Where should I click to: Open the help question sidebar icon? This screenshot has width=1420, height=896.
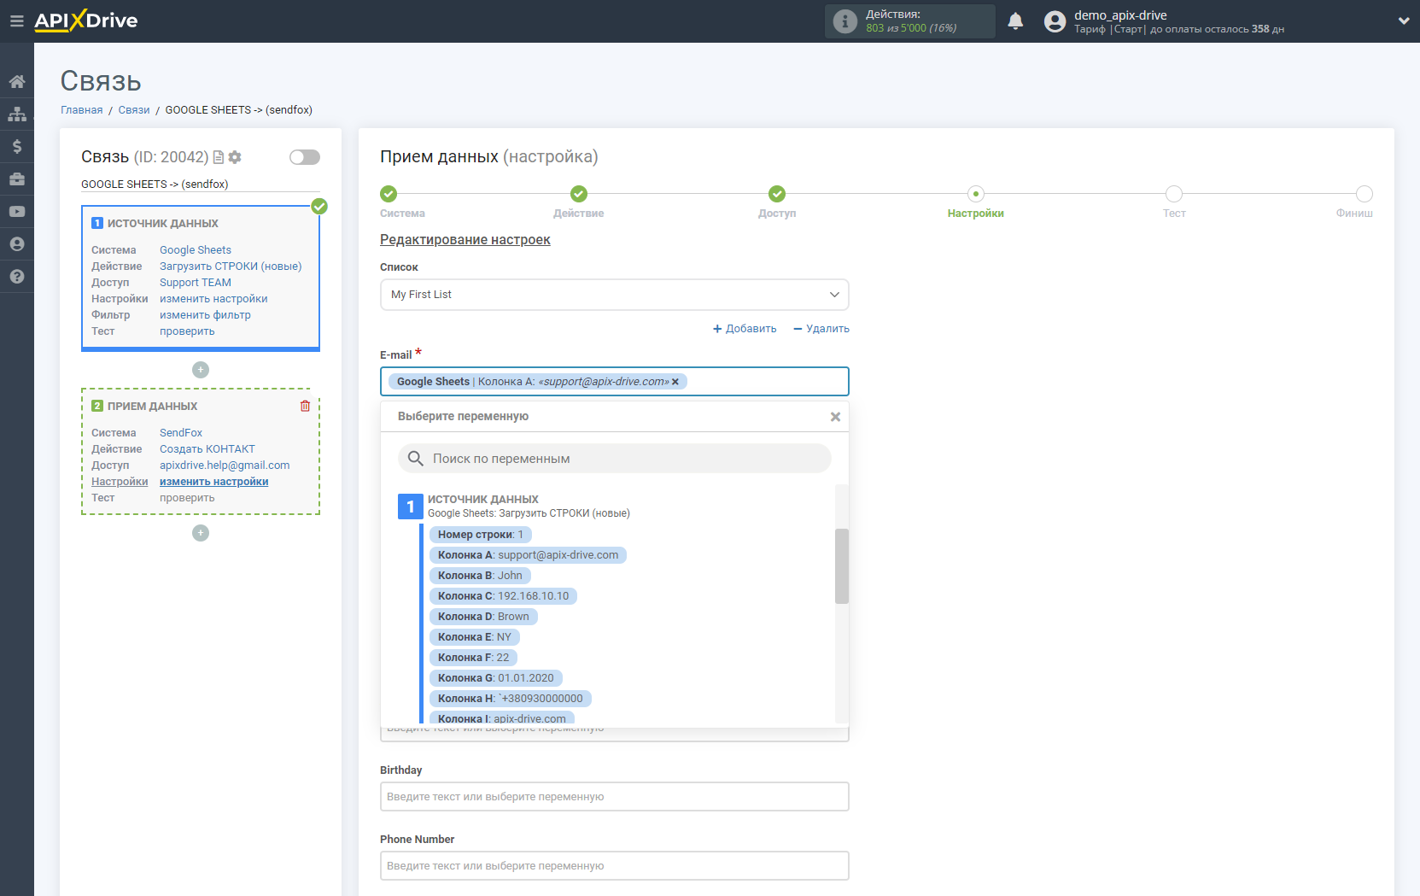[17, 277]
